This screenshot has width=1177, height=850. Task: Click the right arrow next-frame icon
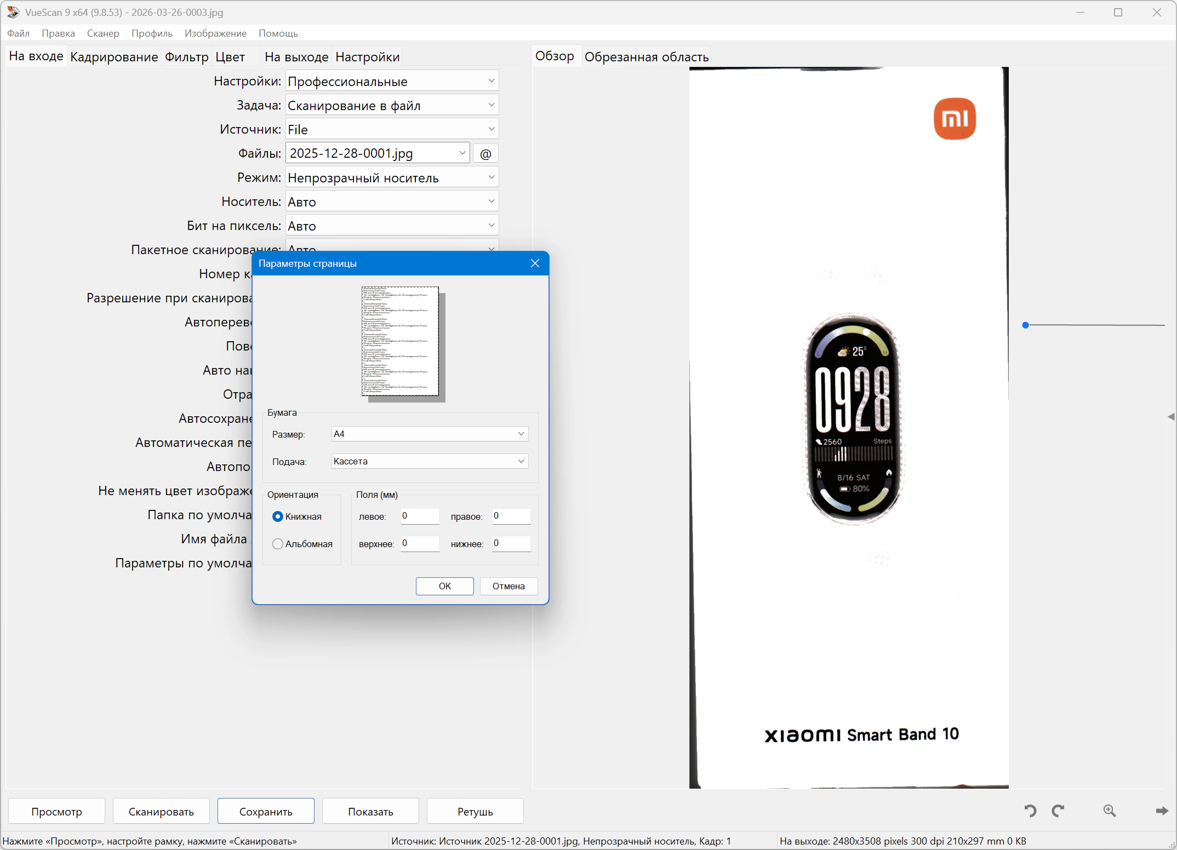click(1161, 811)
